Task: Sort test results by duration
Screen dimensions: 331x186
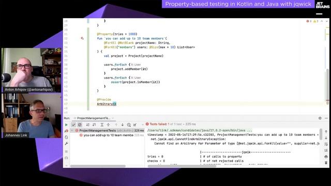Action: (x=94, y=125)
